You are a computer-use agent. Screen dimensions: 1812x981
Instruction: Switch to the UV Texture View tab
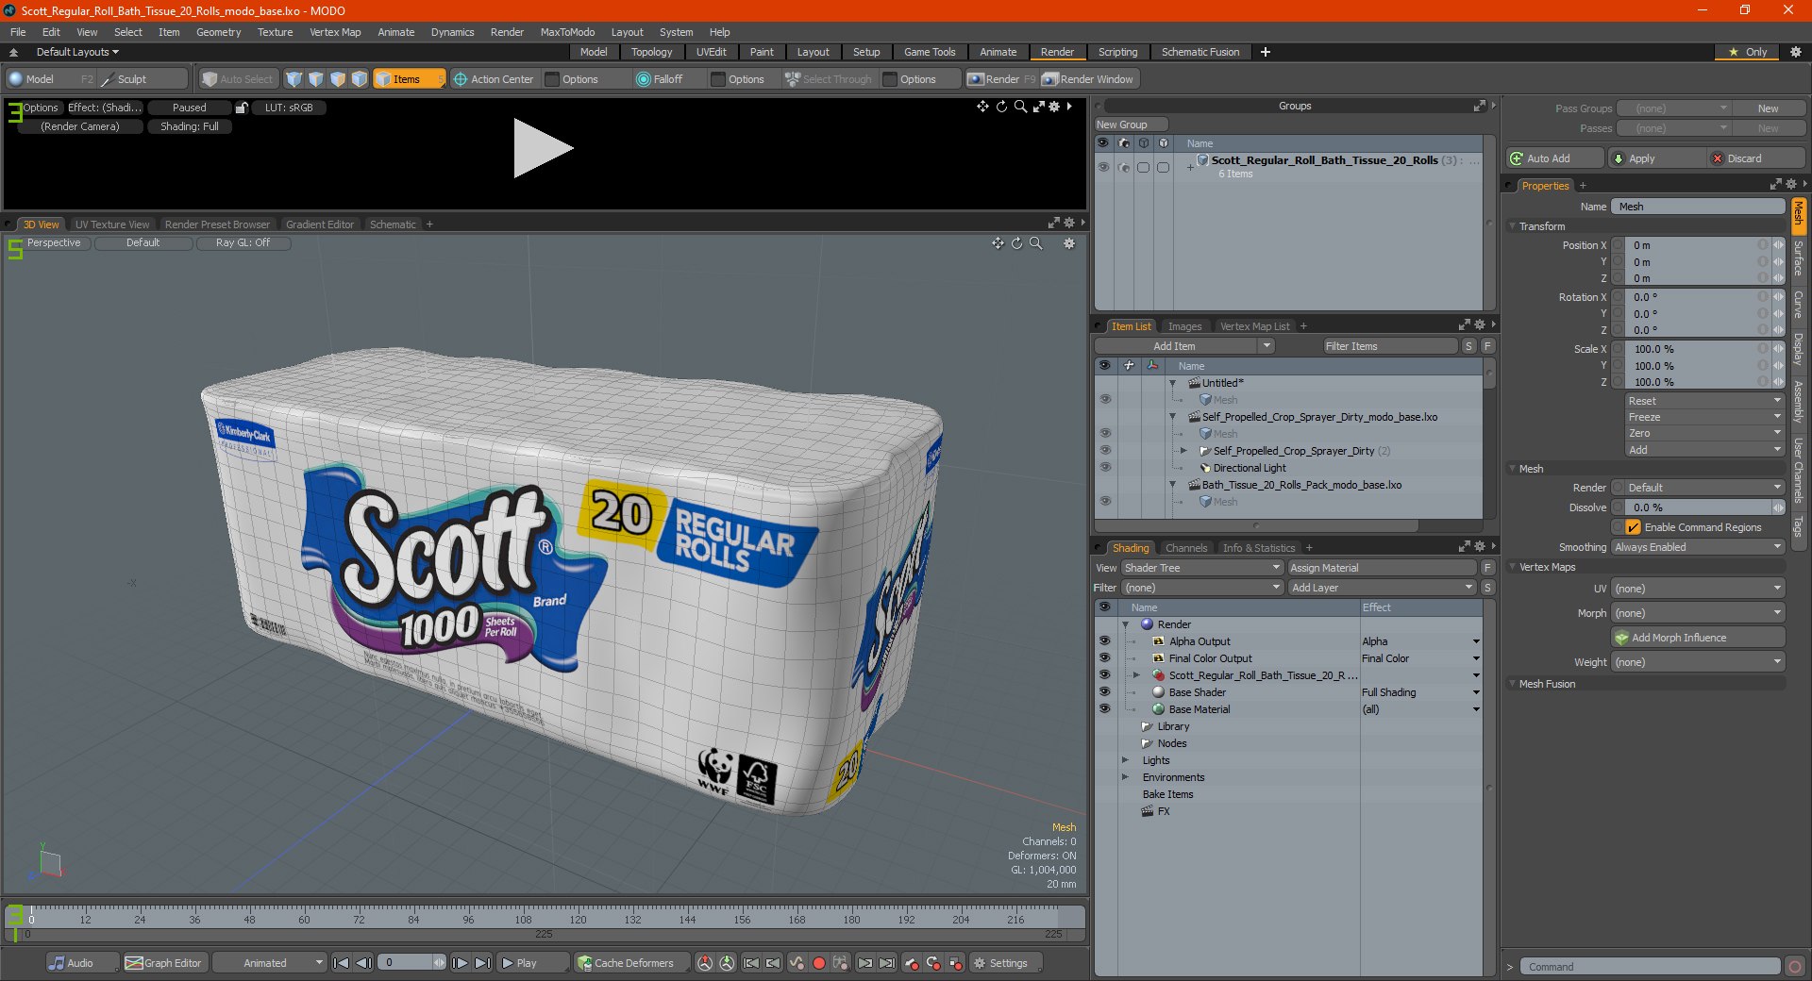pyautogui.click(x=112, y=224)
